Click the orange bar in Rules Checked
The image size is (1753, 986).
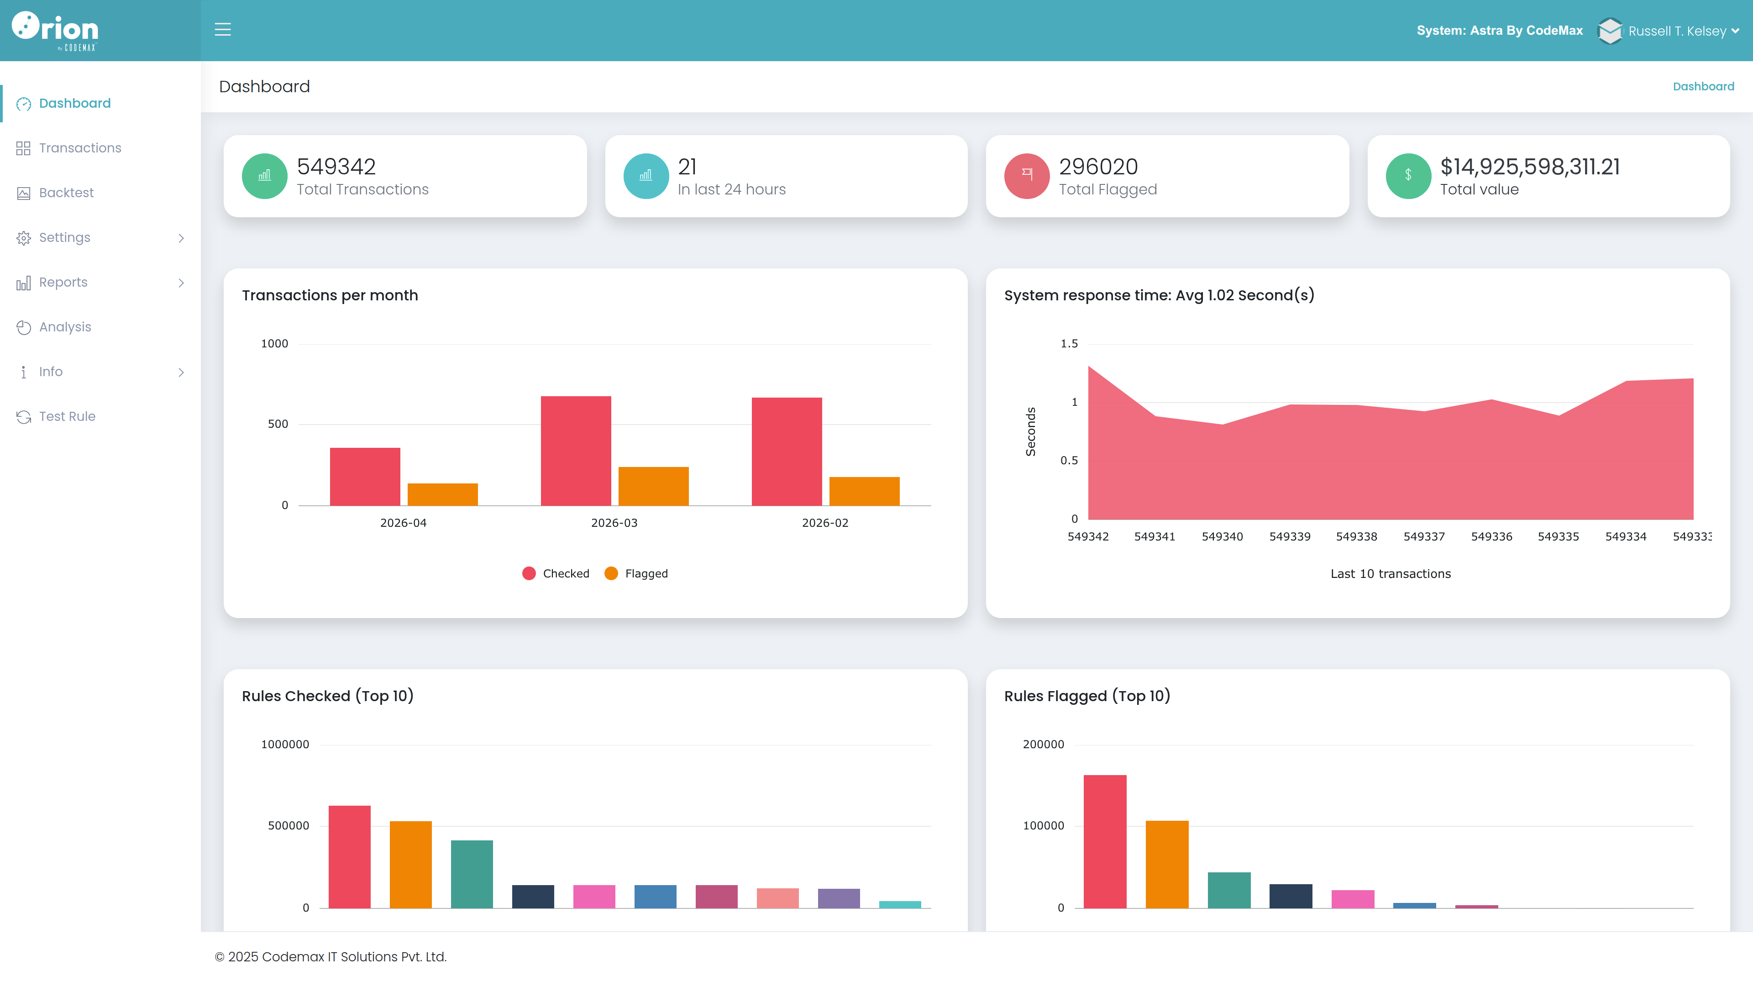tap(411, 865)
